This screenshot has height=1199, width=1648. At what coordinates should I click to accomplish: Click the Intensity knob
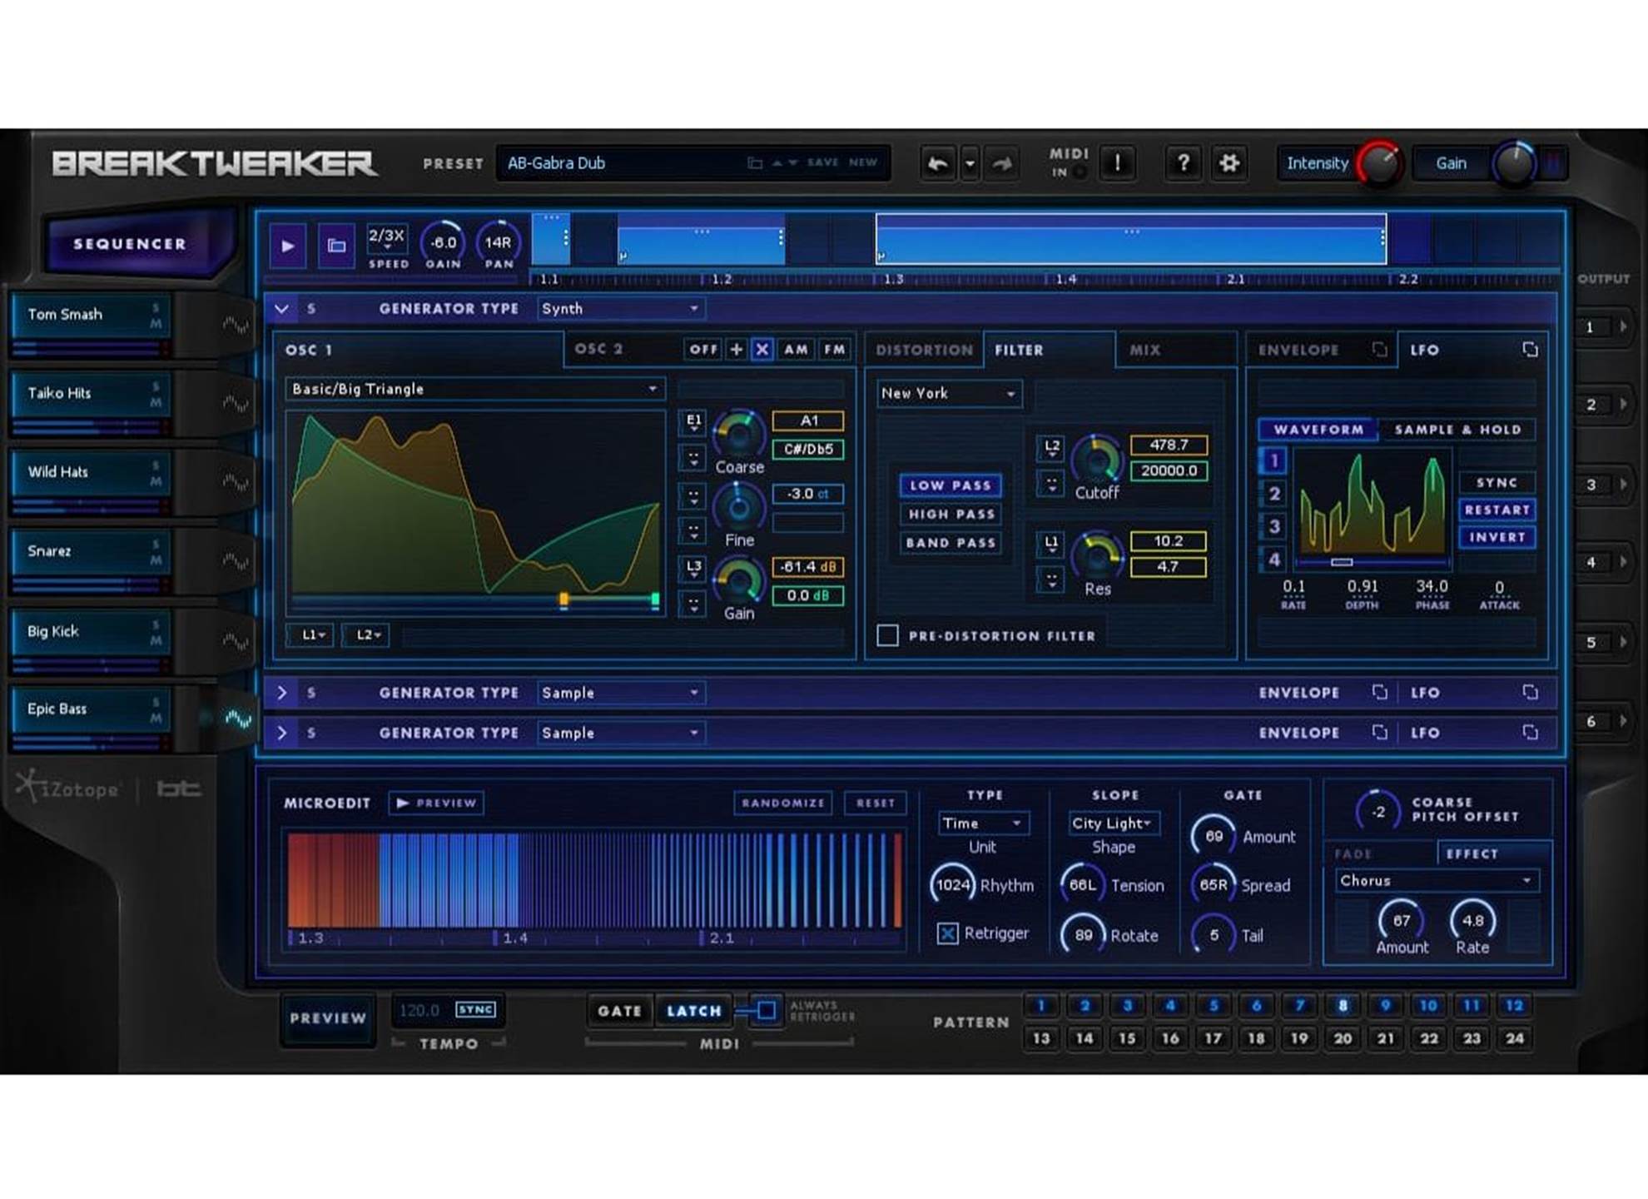(x=1378, y=163)
